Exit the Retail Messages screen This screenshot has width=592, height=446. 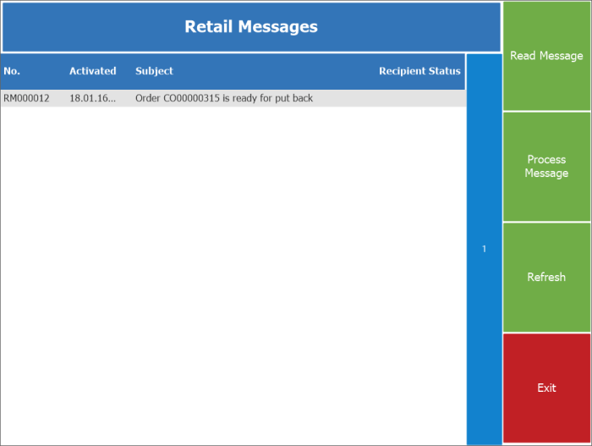click(546, 388)
